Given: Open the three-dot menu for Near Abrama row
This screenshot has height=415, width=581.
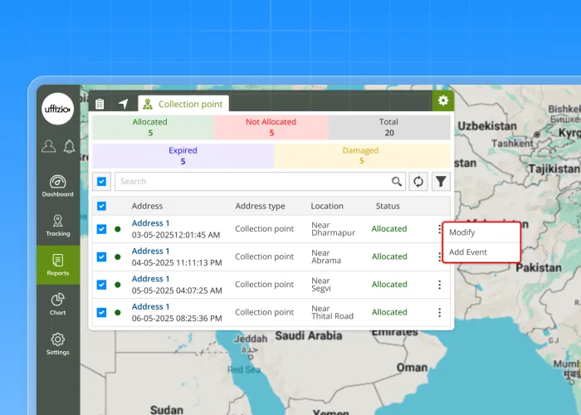Looking at the screenshot, I should point(439,257).
